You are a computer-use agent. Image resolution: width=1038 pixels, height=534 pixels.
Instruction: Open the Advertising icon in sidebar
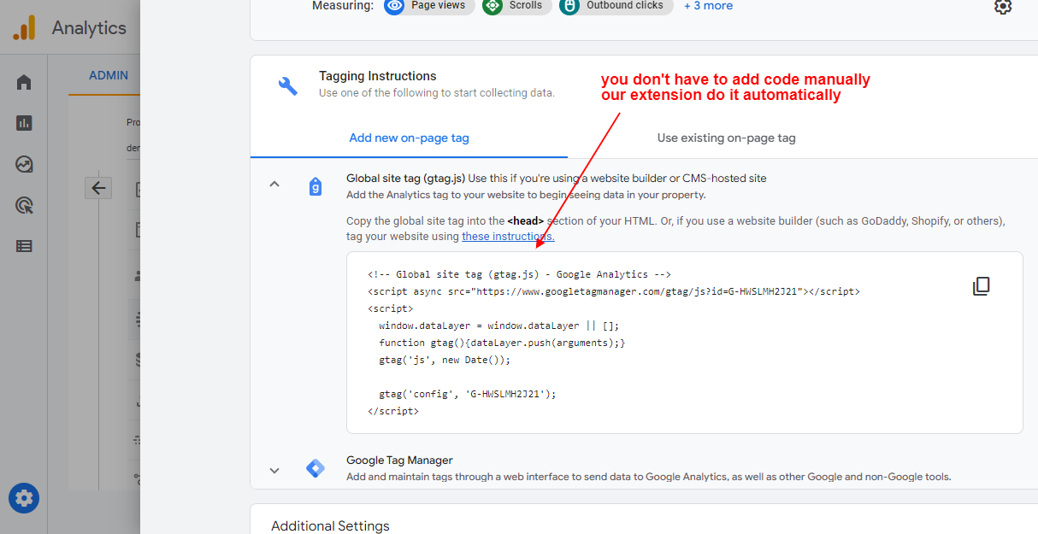pos(24,205)
